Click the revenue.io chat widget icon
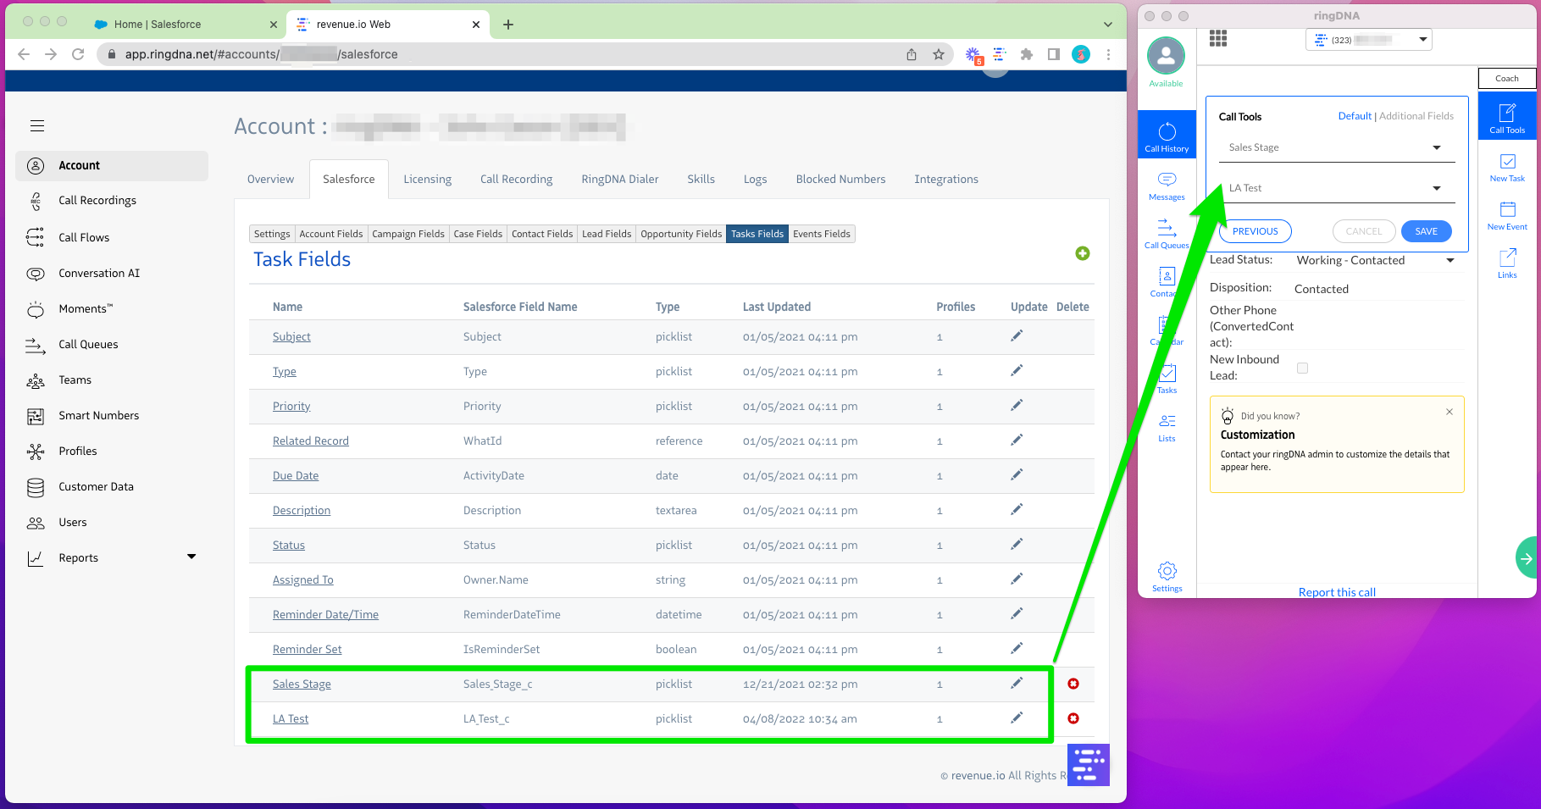The width and height of the screenshot is (1541, 809). tap(1089, 765)
